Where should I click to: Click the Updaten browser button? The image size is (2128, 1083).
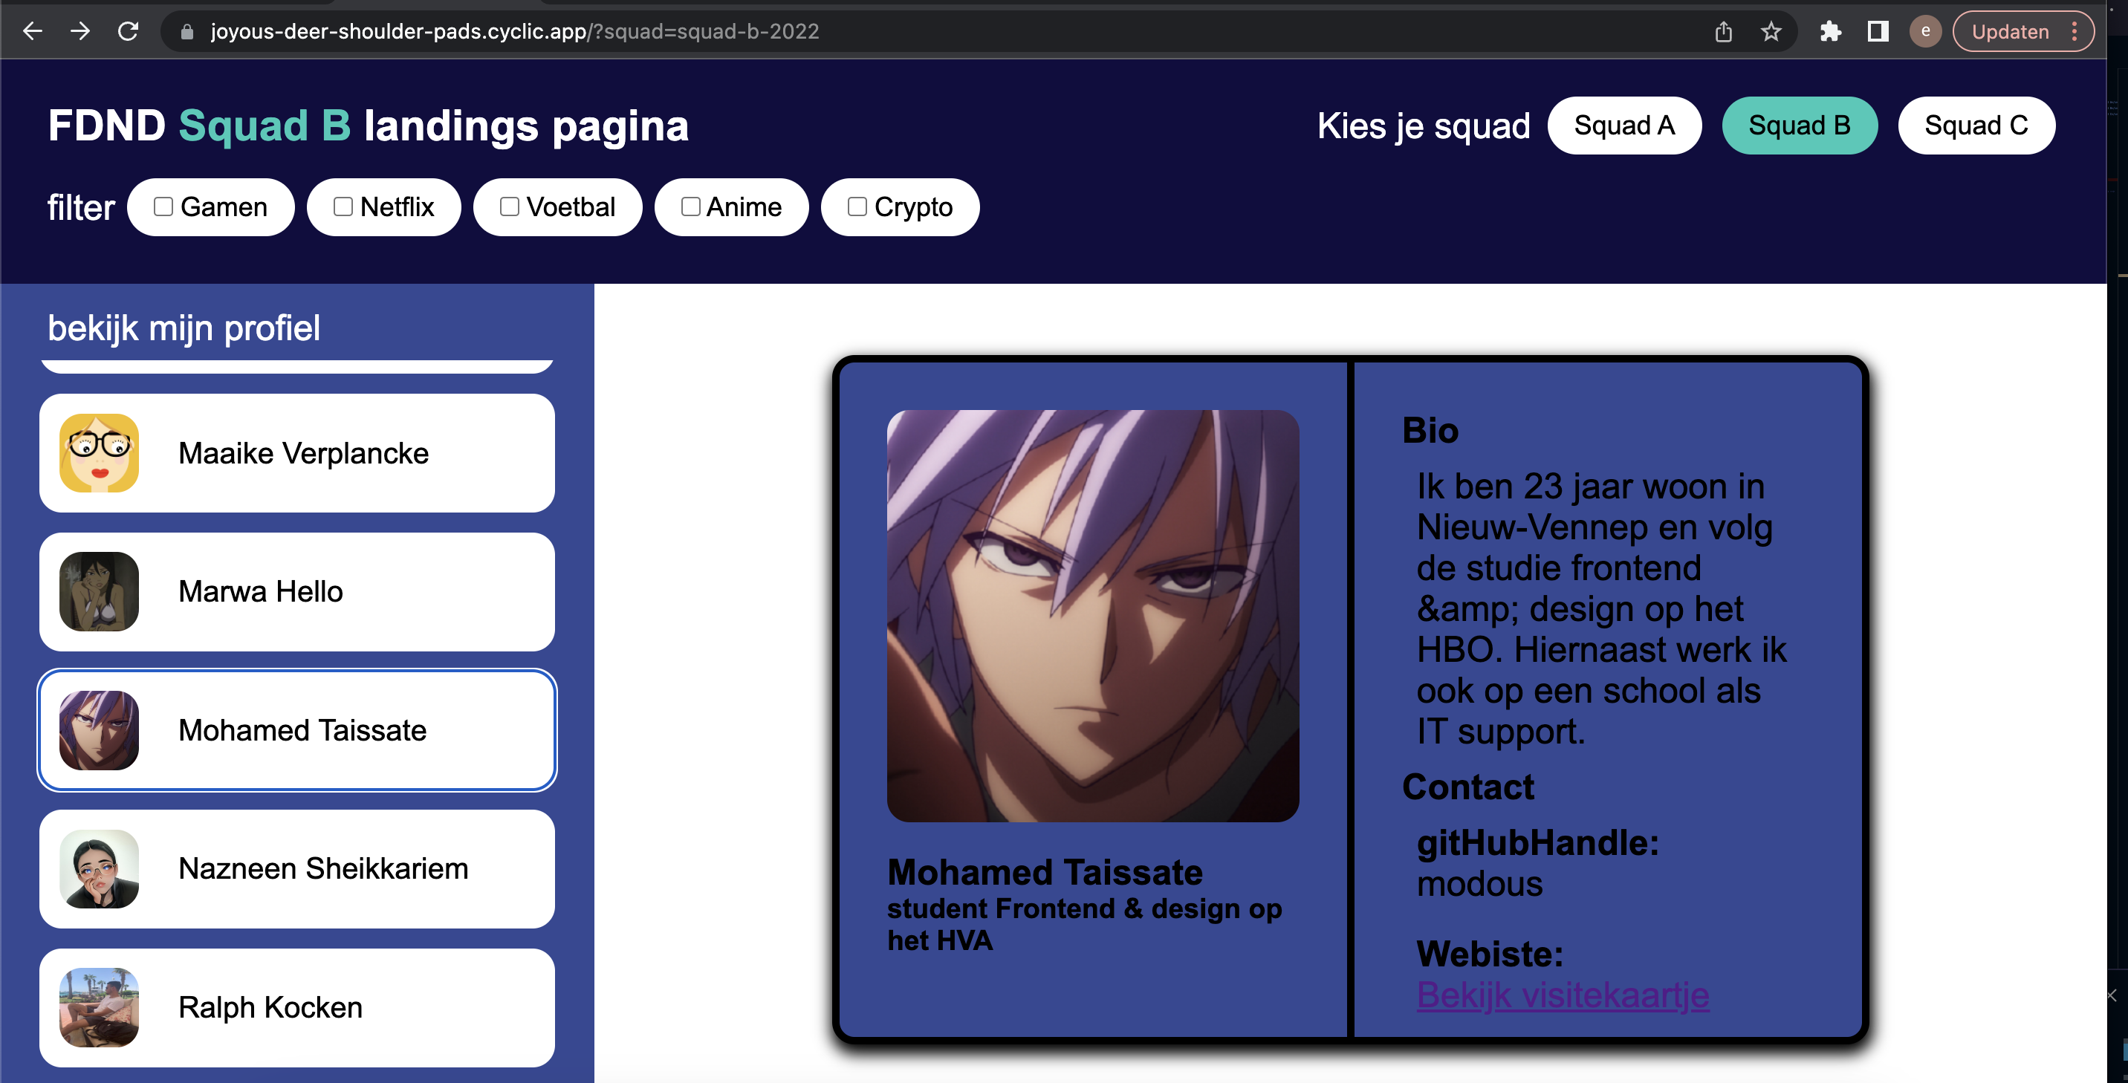click(x=2010, y=31)
